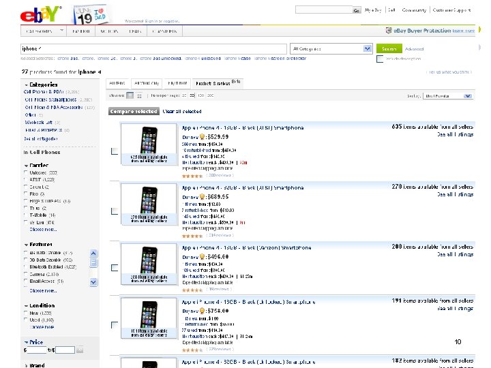Click the Buyer Protection shield icon
Image resolution: width=491 pixels, height=368 pixels.
(389, 31)
